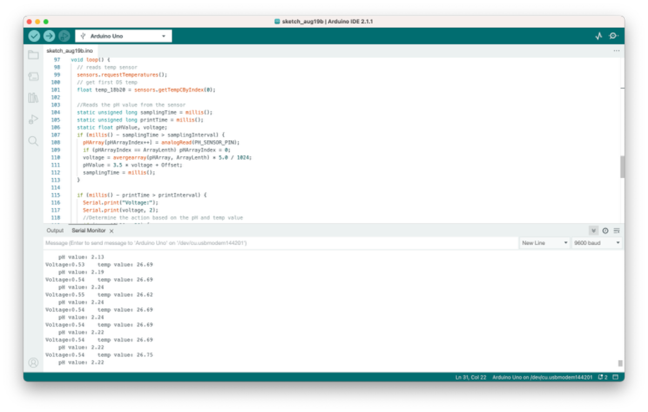Viewport: 648px width, 412px height.
Task: Change the 9600 baud rate dropdown
Action: [x=597, y=243]
